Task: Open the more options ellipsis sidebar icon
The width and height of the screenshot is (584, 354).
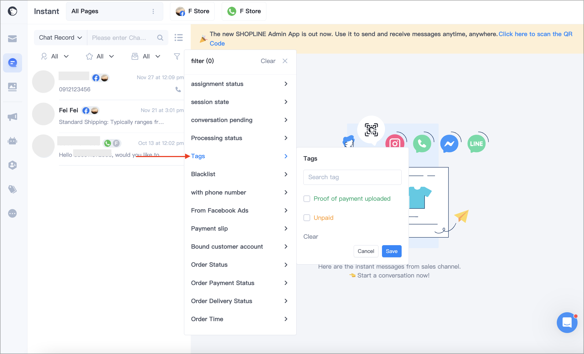Action: (12, 213)
